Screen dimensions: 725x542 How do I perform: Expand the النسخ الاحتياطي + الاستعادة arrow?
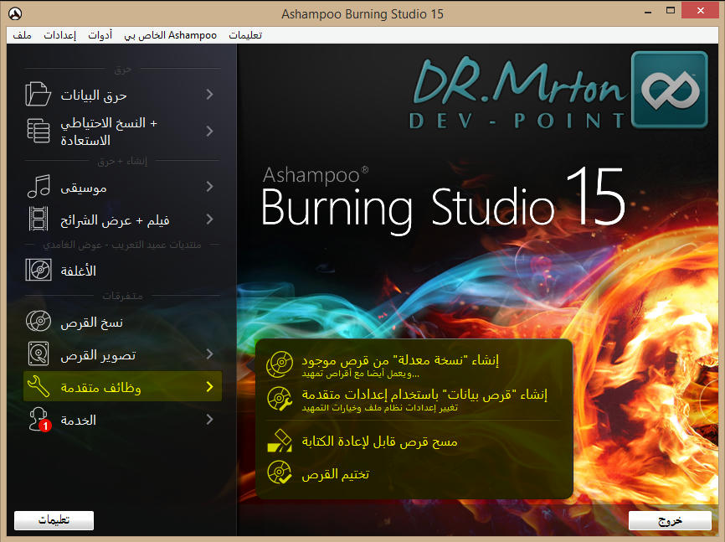[210, 132]
